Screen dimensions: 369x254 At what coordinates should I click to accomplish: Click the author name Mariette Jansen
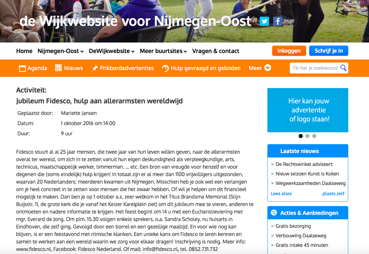(79, 113)
